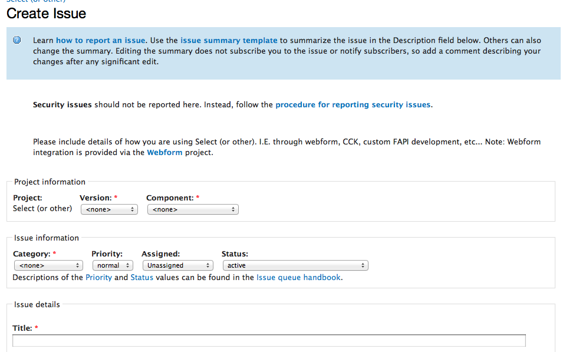Click the 'Project information' fieldset legend
The width and height of the screenshot is (566, 352).
coord(50,182)
